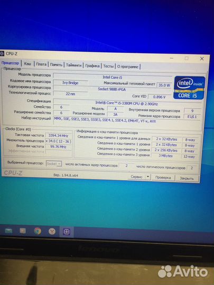This screenshot has width=214, height=285.
Task: Close the CPU-Z window
Action: coord(202,59)
